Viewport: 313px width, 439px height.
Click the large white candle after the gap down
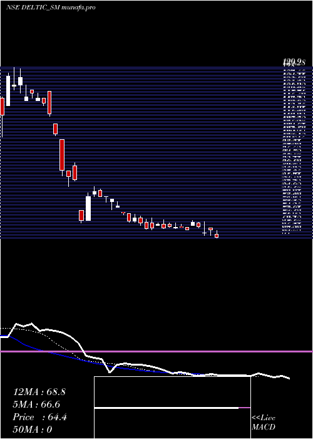pyautogui.click(x=88, y=208)
